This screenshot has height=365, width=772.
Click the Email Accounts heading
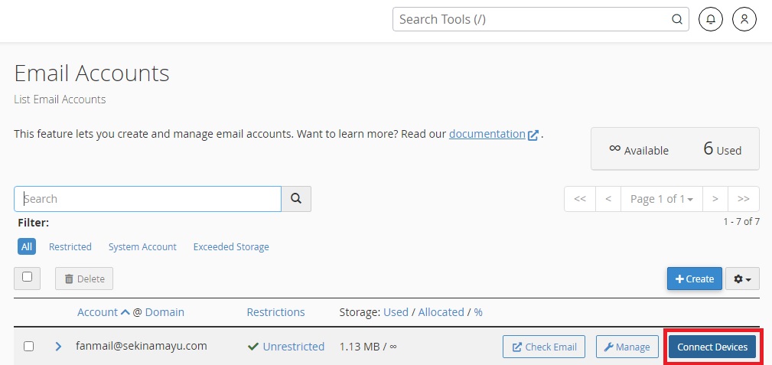point(92,73)
